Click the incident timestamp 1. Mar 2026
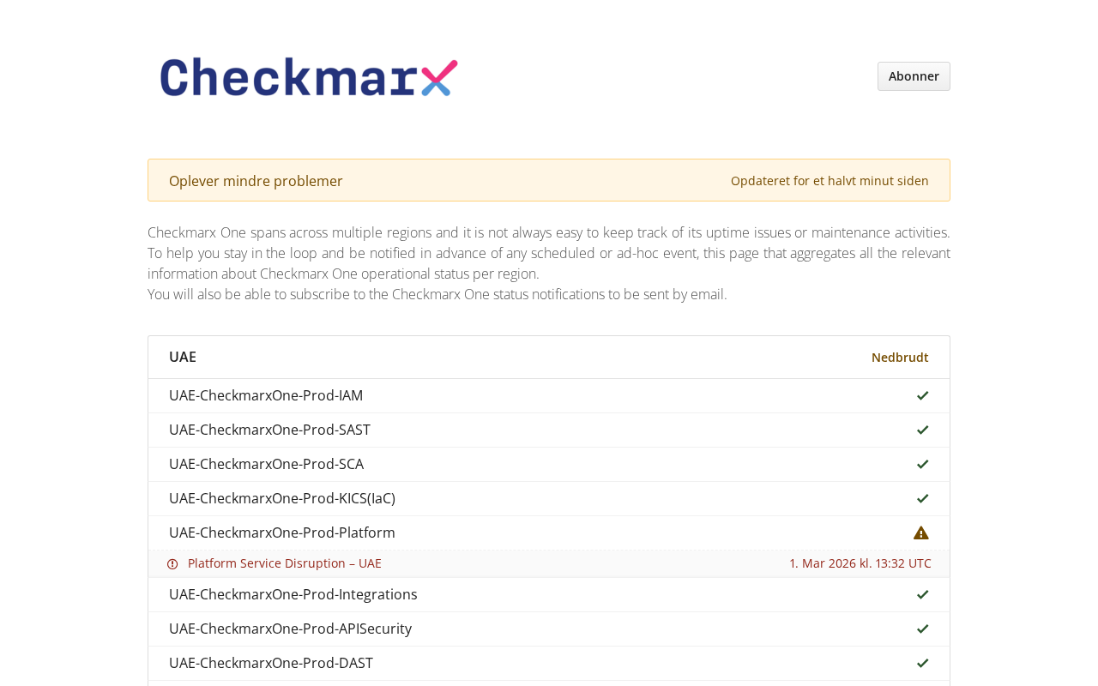 pyautogui.click(x=860, y=563)
